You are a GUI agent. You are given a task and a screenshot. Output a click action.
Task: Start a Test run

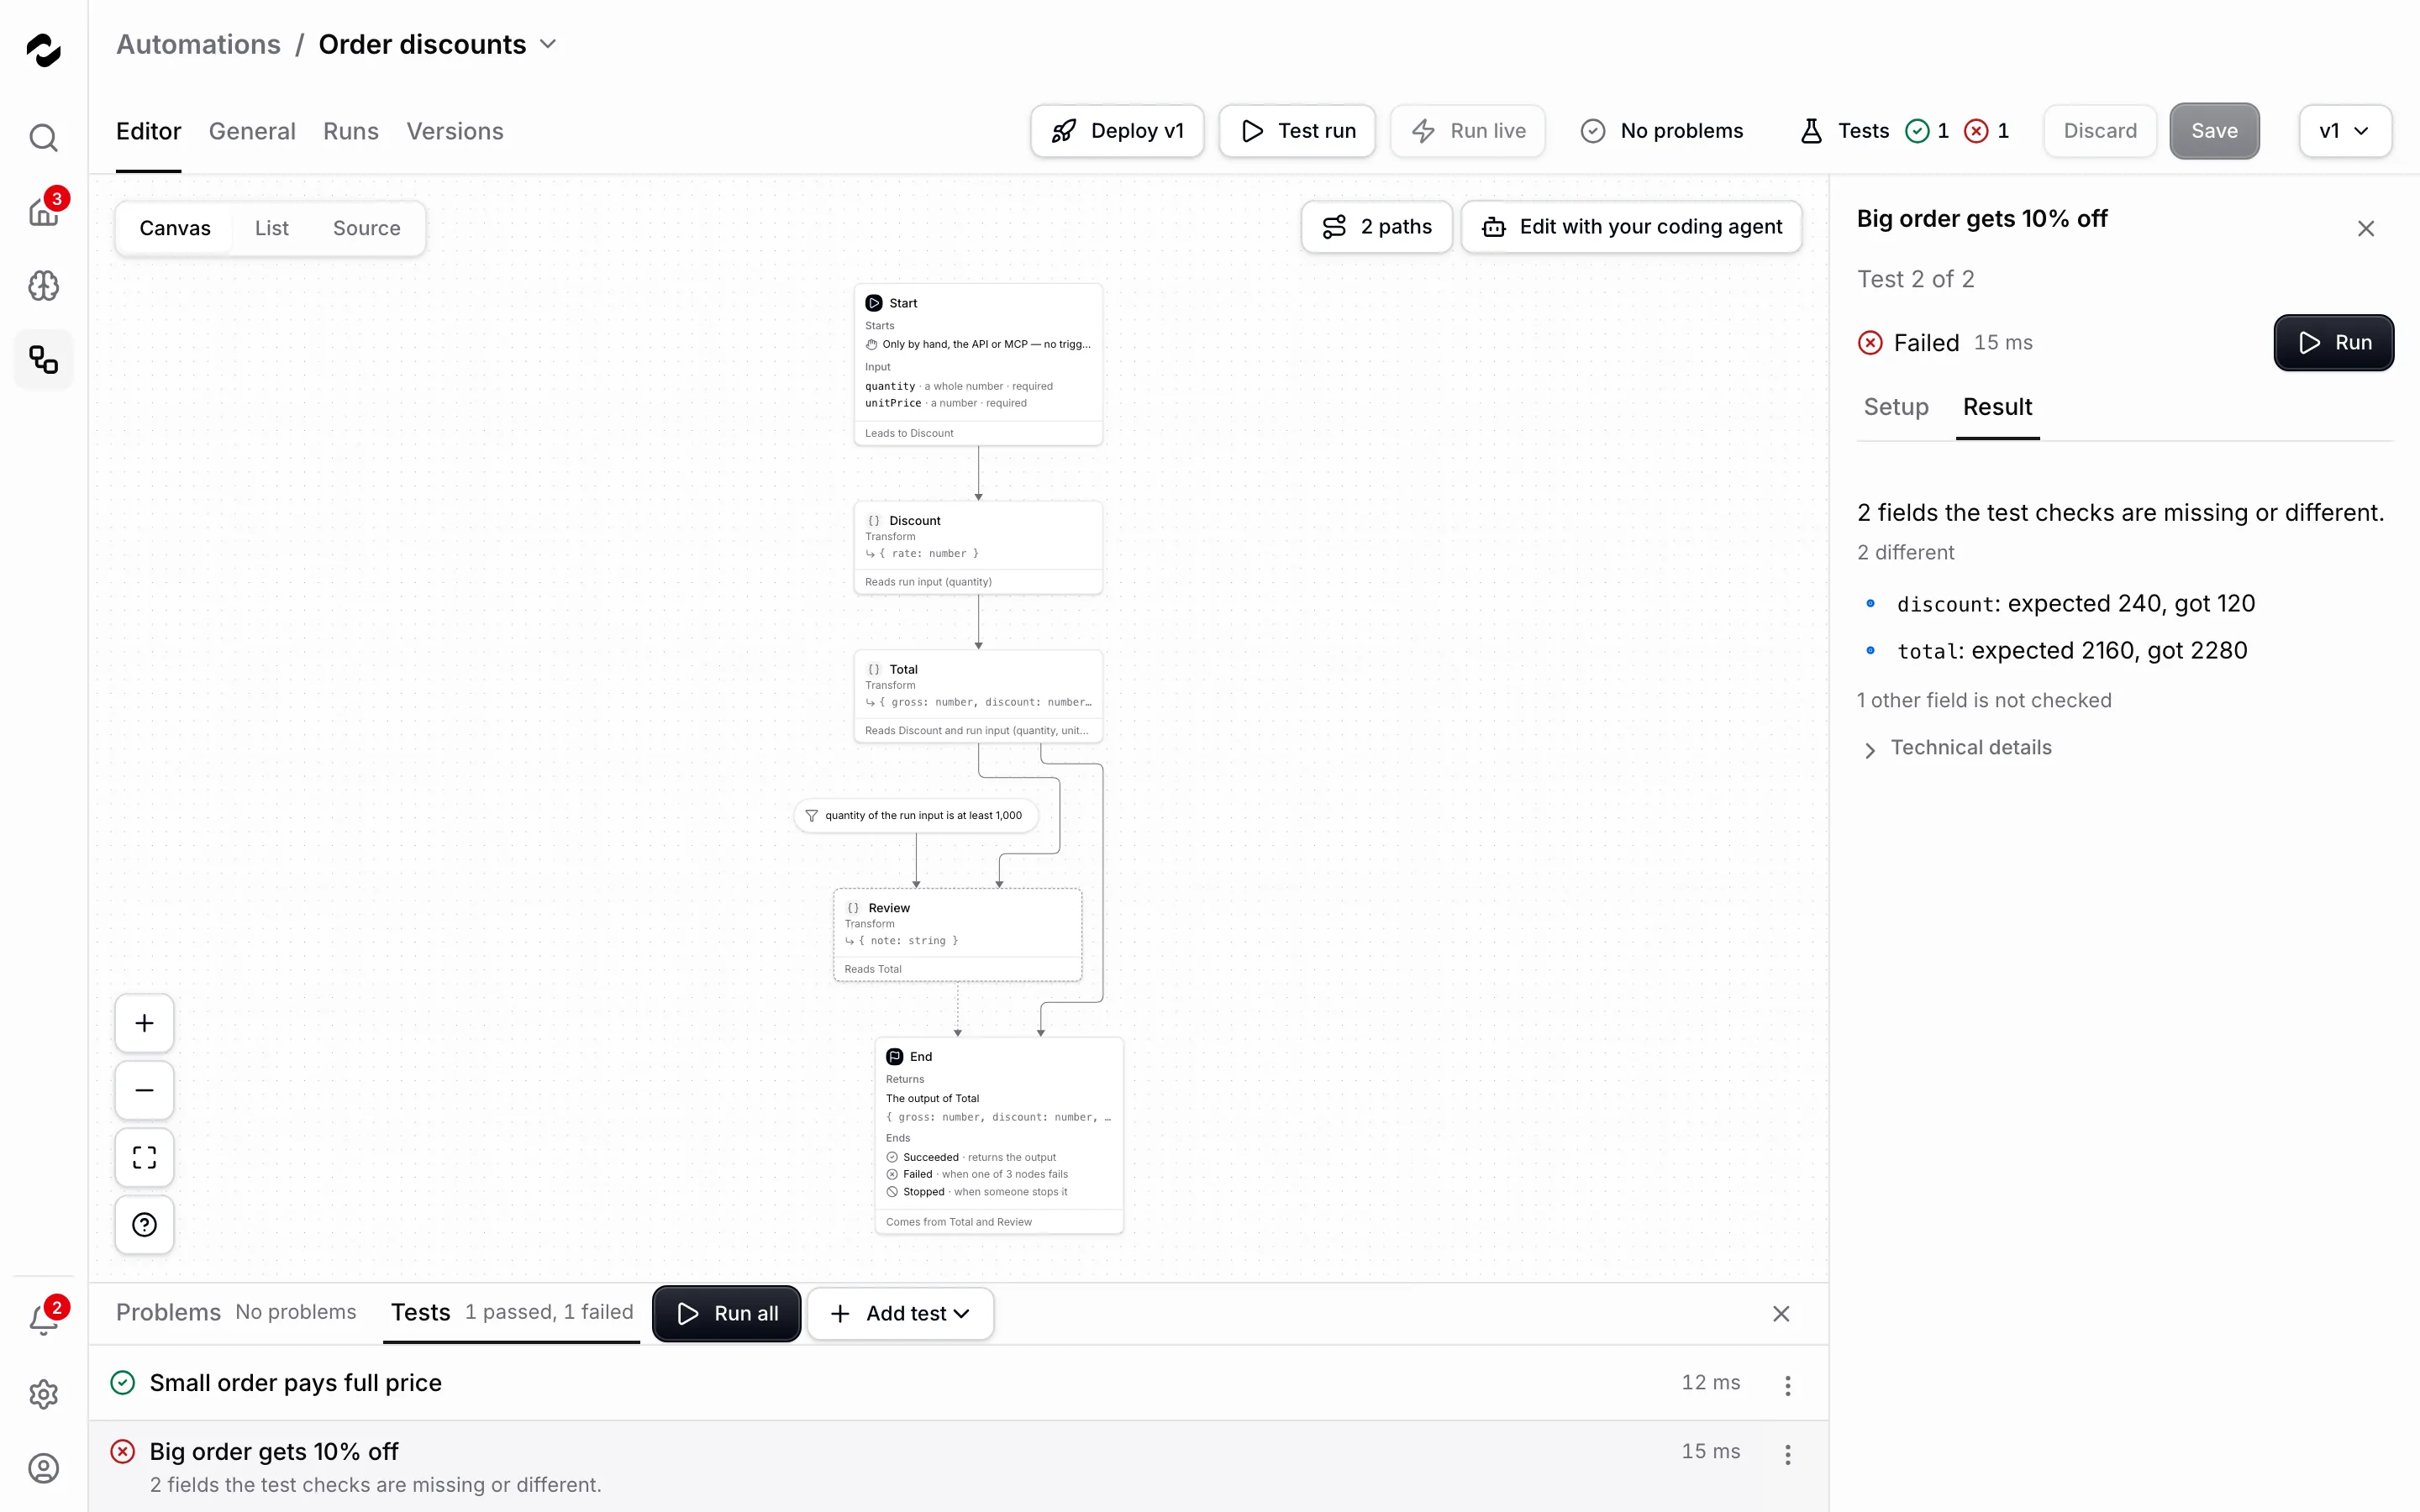[x=1297, y=131]
